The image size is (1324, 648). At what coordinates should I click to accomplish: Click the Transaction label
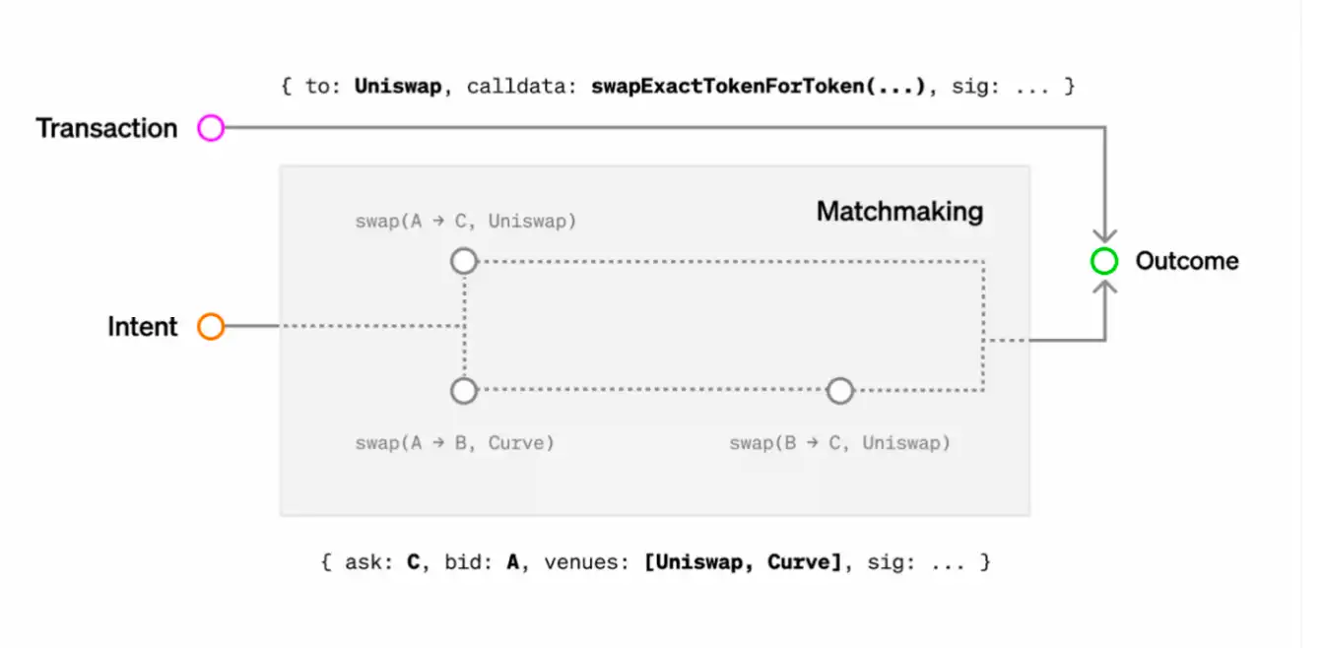click(x=107, y=128)
